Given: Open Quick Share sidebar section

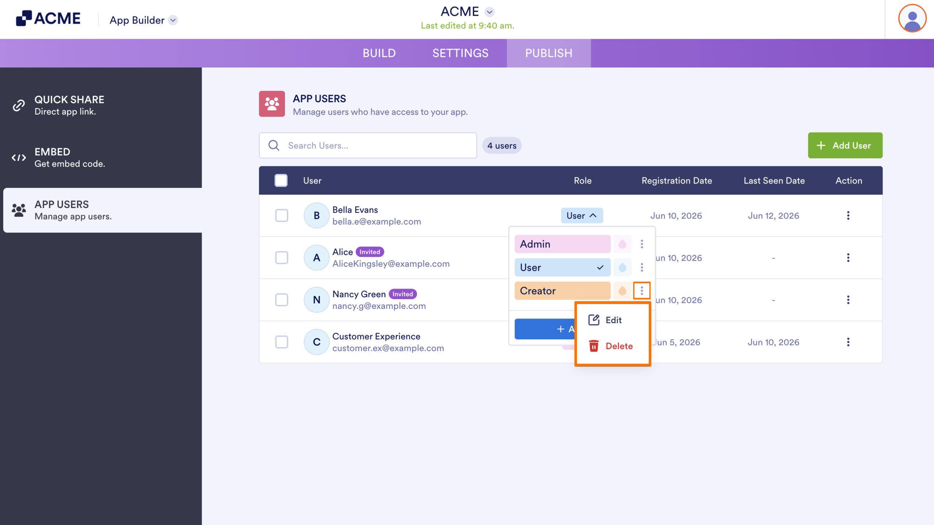Looking at the screenshot, I should point(101,105).
